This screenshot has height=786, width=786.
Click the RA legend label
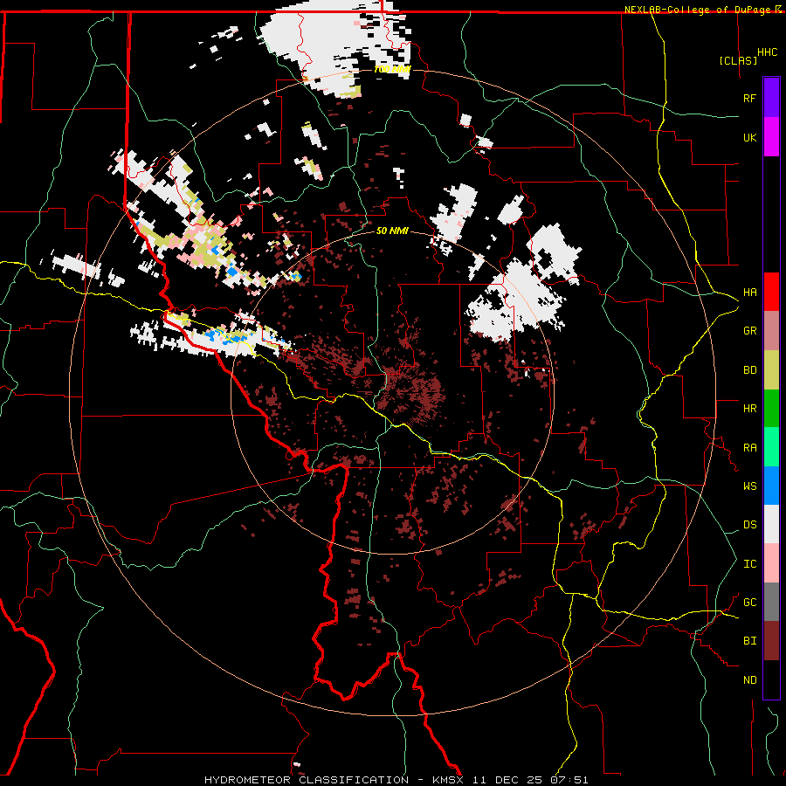(x=749, y=448)
